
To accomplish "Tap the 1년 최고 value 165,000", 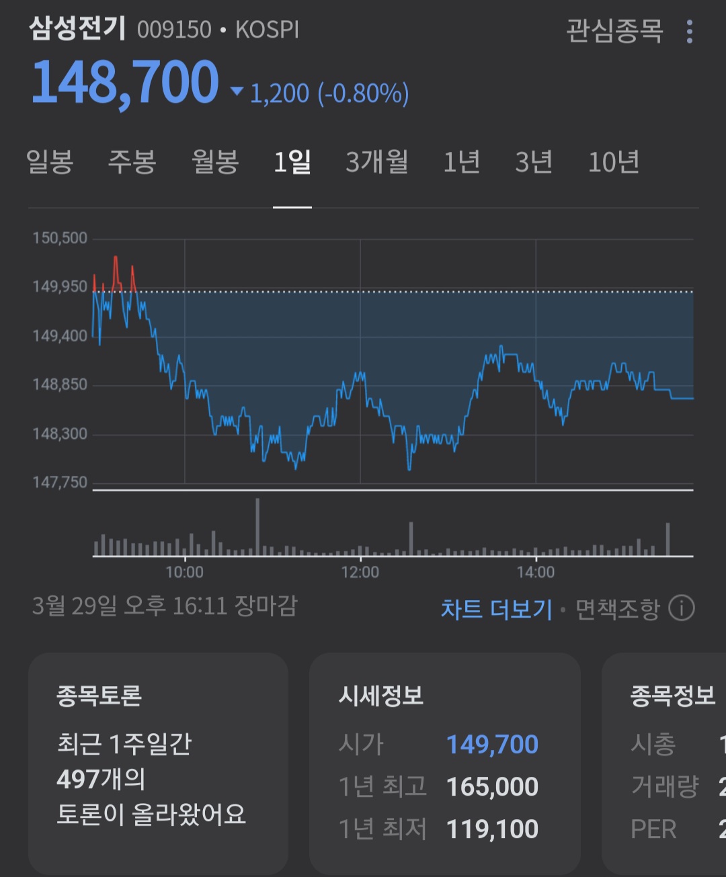I will [x=492, y=787].
